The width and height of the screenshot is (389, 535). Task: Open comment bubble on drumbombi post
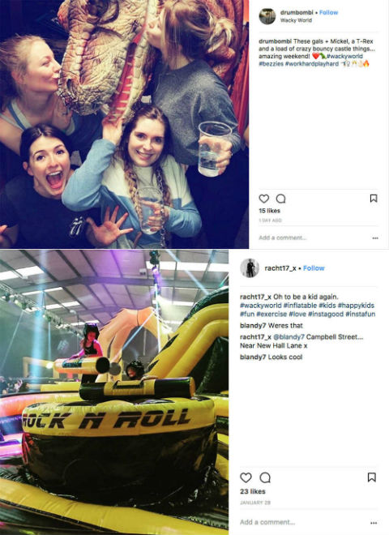[281, 199]
